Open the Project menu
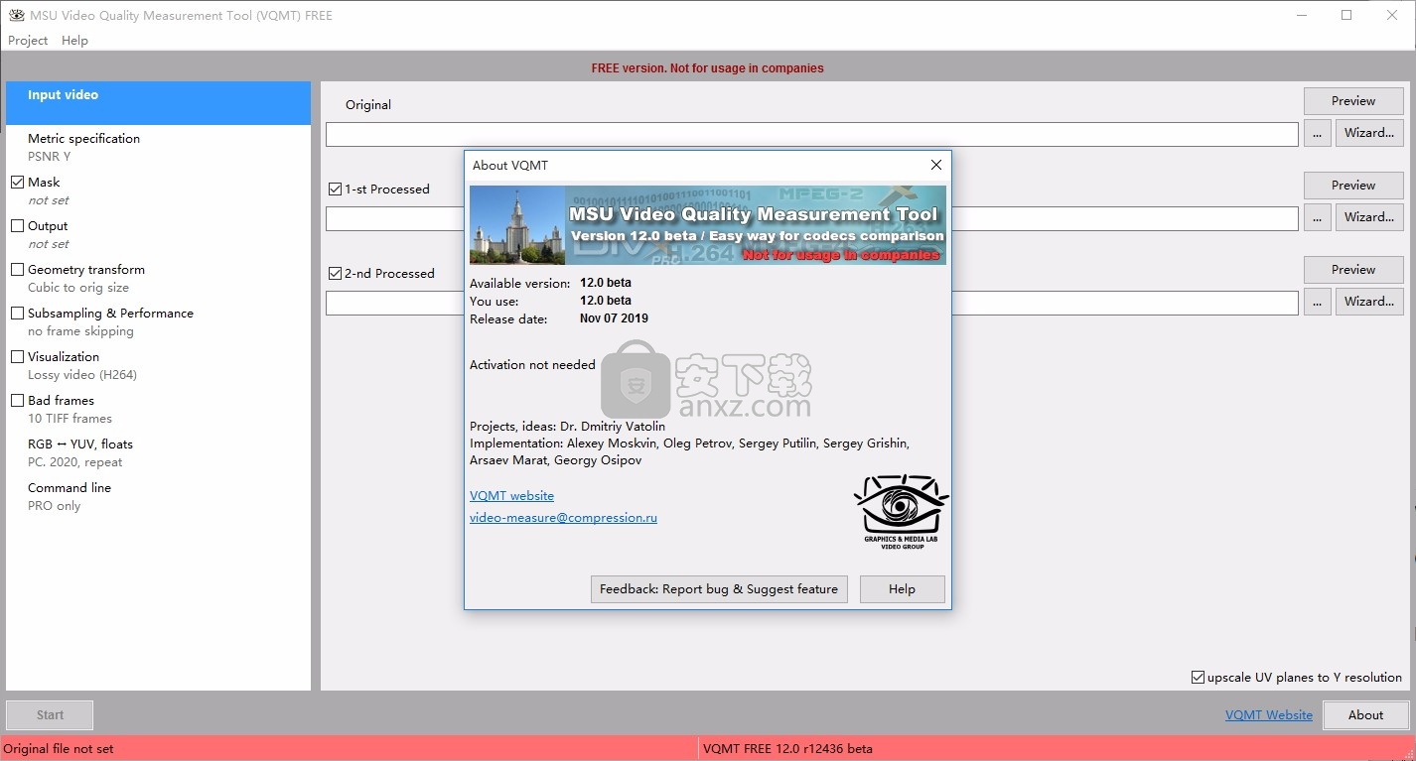This screenshot has width=1416, height=761. pos(28,41)
